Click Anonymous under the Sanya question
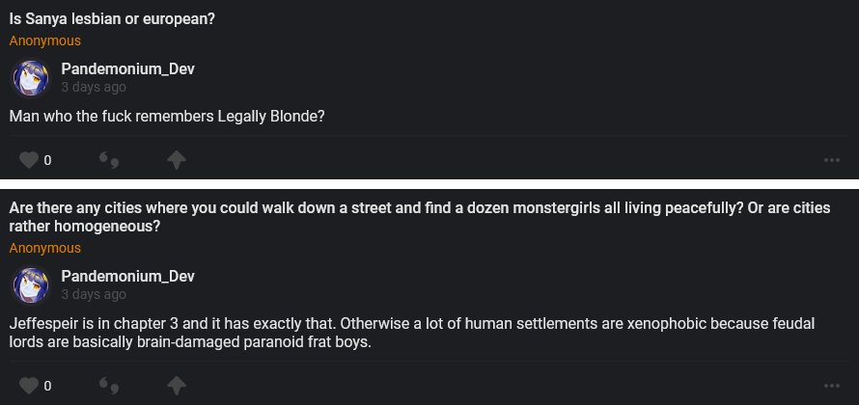Viewport: 859px width, 405px height. coord(45,40)
